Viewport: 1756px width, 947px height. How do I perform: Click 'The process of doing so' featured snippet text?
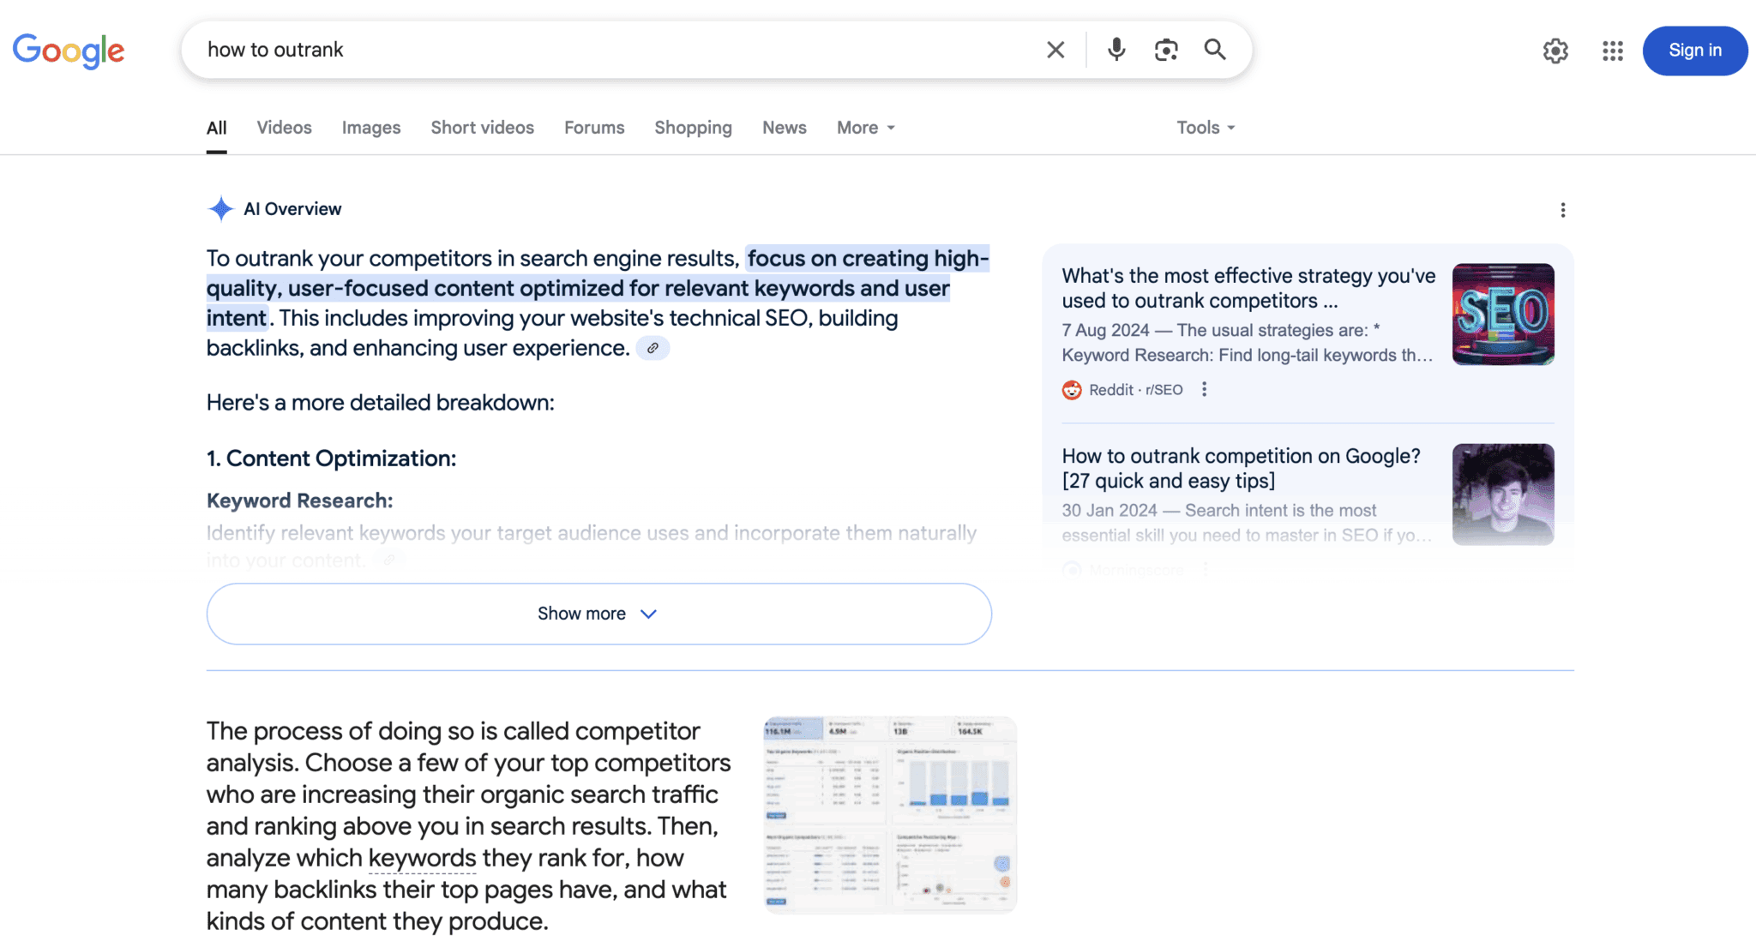(x=468, y=826)
